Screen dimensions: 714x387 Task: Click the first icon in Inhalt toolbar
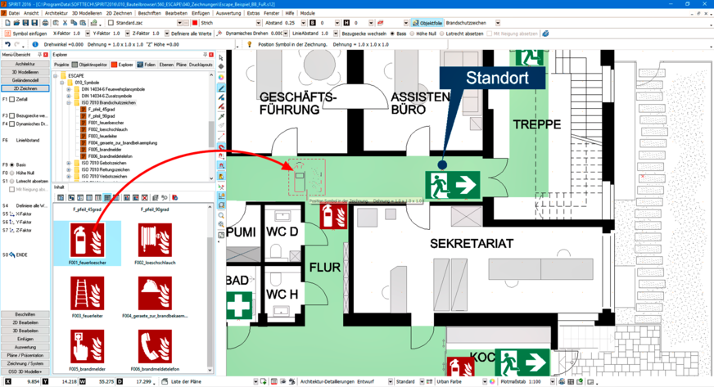(x=61, y=198)
